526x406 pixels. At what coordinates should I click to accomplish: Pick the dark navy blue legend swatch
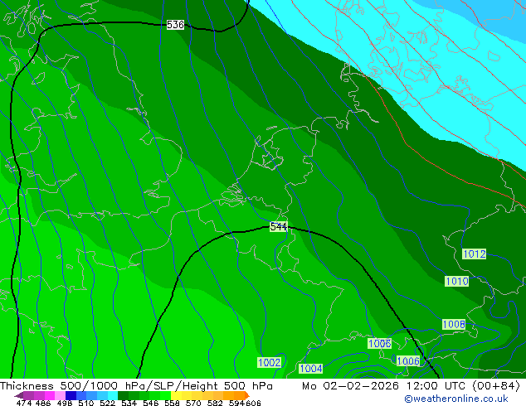tap(71, 395)
